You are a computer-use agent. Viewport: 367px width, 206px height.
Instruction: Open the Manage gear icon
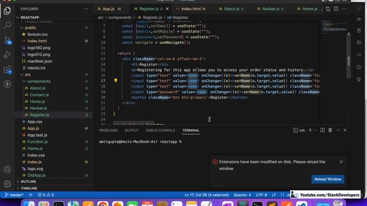7,184
